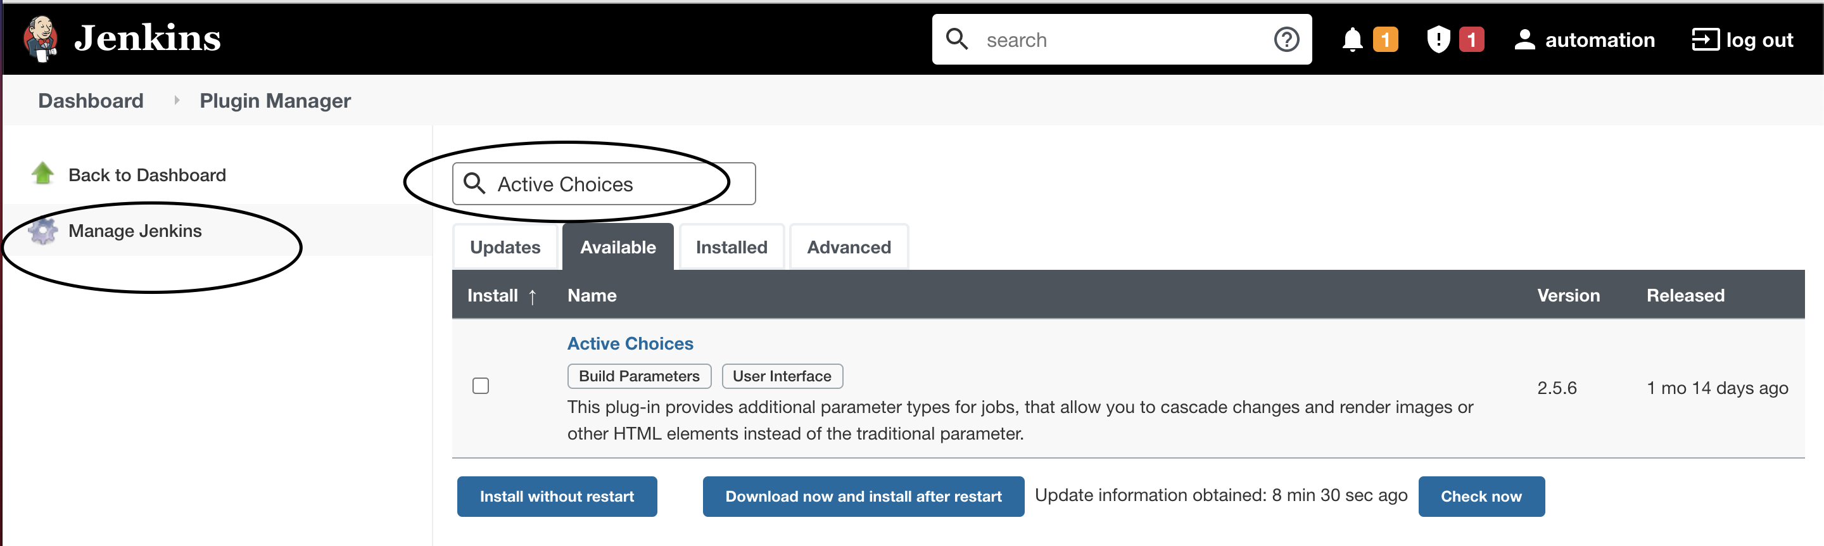Image resolution: width=1824 pixels, height=546 pixels.
Task: Click the Install without restart button
Action: click(x=557, y=497)
